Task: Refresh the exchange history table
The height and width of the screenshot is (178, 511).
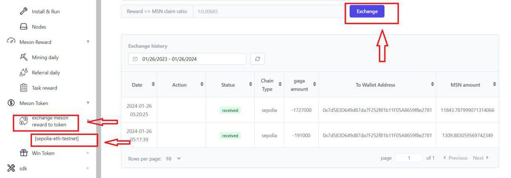Action: tap(257, 59)
